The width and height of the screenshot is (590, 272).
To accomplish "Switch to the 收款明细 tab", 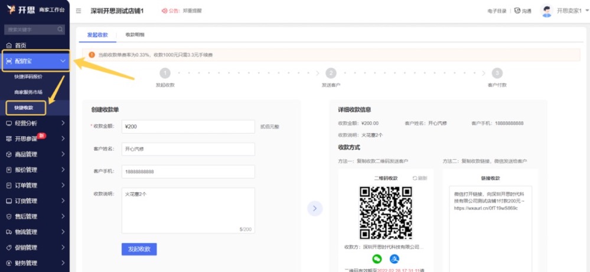I will (x=135, y=35).
